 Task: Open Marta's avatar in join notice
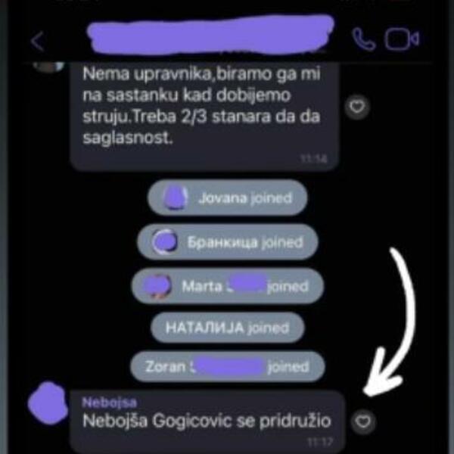coord(157,286)
